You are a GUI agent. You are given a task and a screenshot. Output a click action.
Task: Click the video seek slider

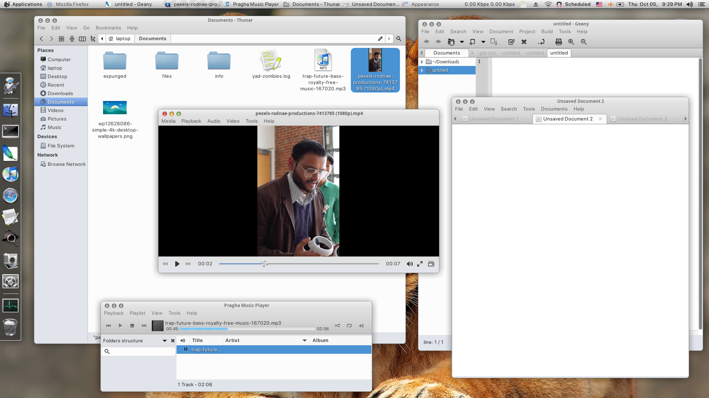tap(299, 264)
